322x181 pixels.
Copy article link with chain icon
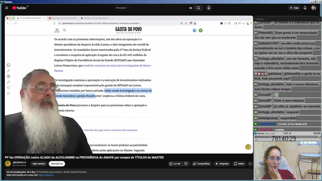click(9, 71)
